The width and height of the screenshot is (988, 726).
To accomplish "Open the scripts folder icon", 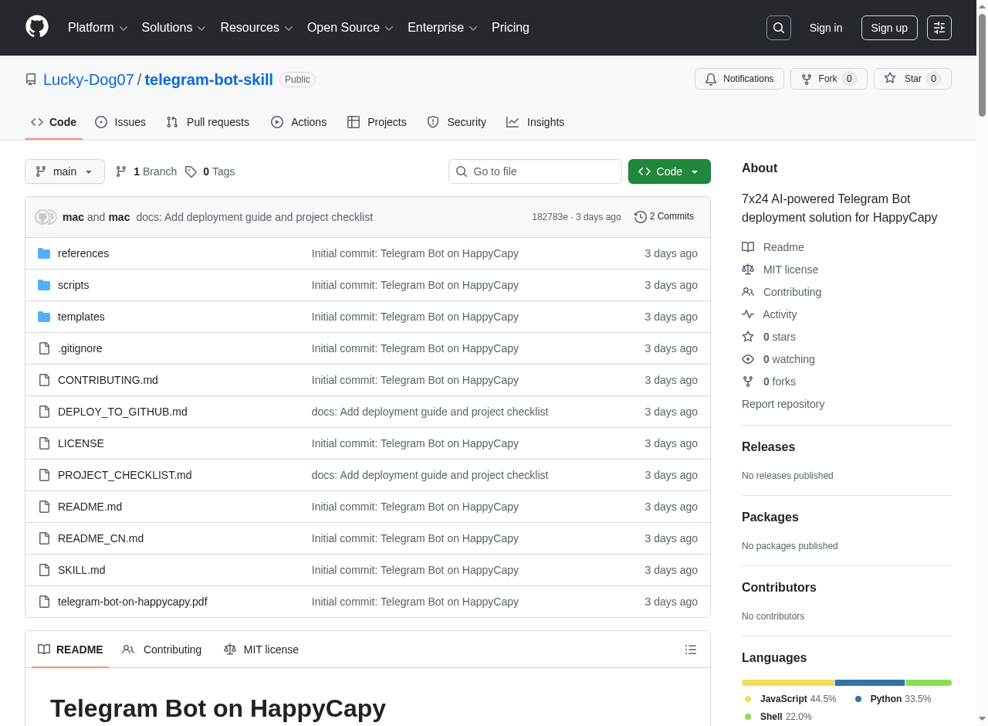I will (x=44, y=284).
